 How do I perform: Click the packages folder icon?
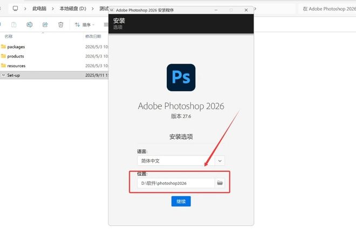pyautogui.click(x=3, y=46)
